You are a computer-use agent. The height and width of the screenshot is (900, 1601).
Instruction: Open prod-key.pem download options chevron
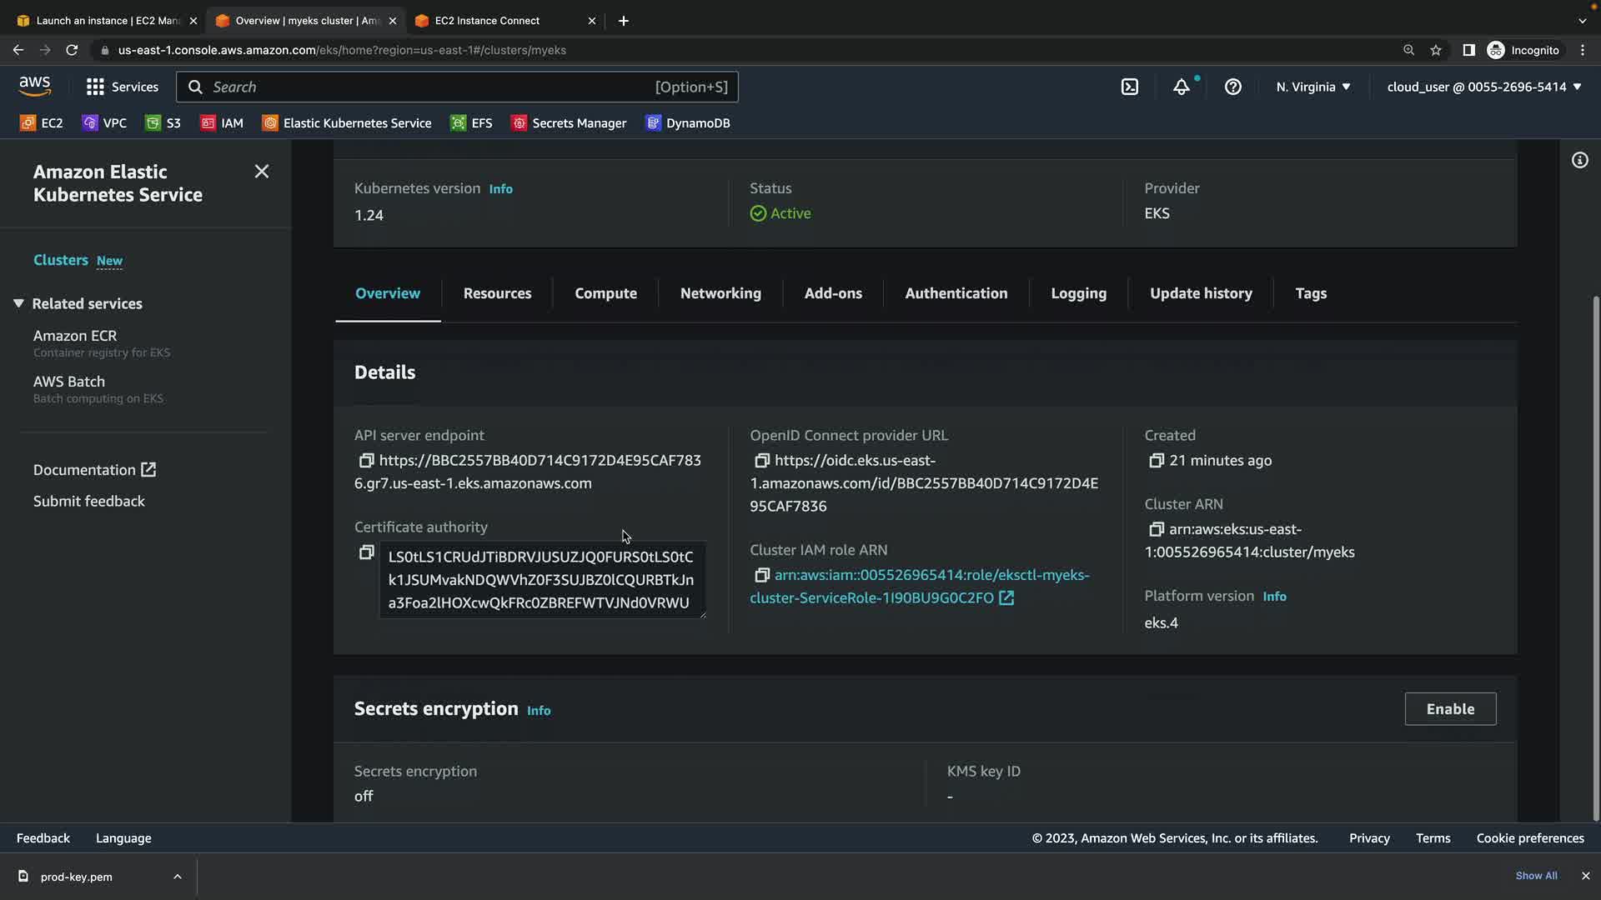[x=177, y=877]
